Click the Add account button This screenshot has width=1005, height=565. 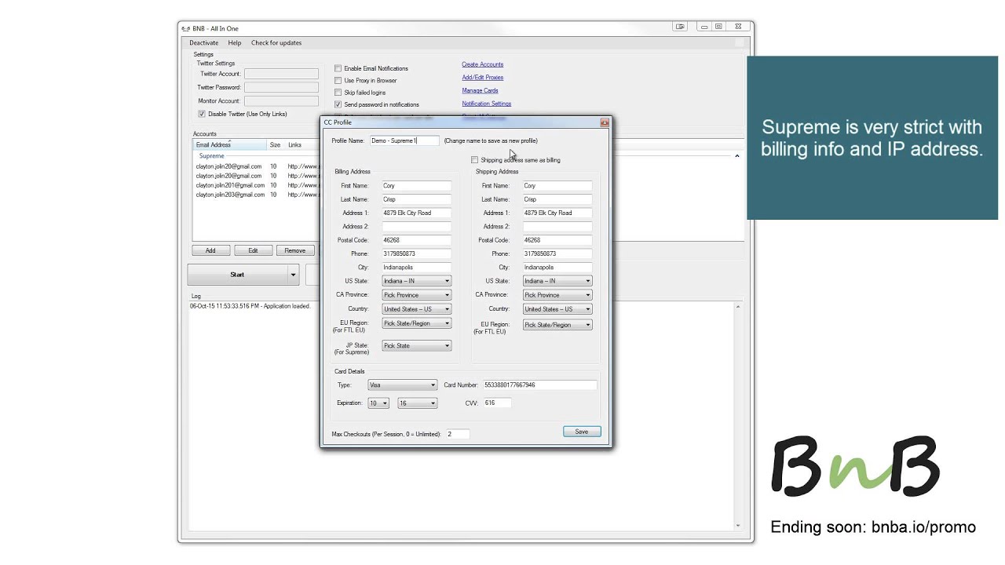[x=210, y=250]
